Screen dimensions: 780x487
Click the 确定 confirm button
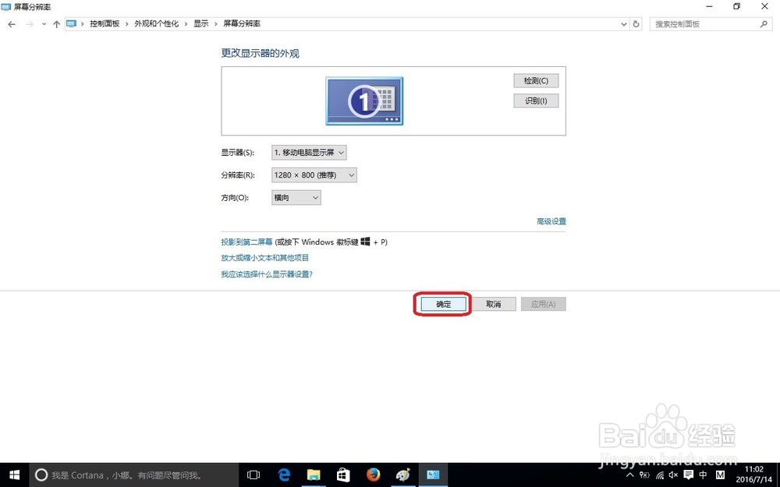point(441,304)
